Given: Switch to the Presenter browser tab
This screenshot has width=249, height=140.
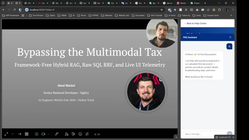Looking at the screenshot, I should click(196, 3).
